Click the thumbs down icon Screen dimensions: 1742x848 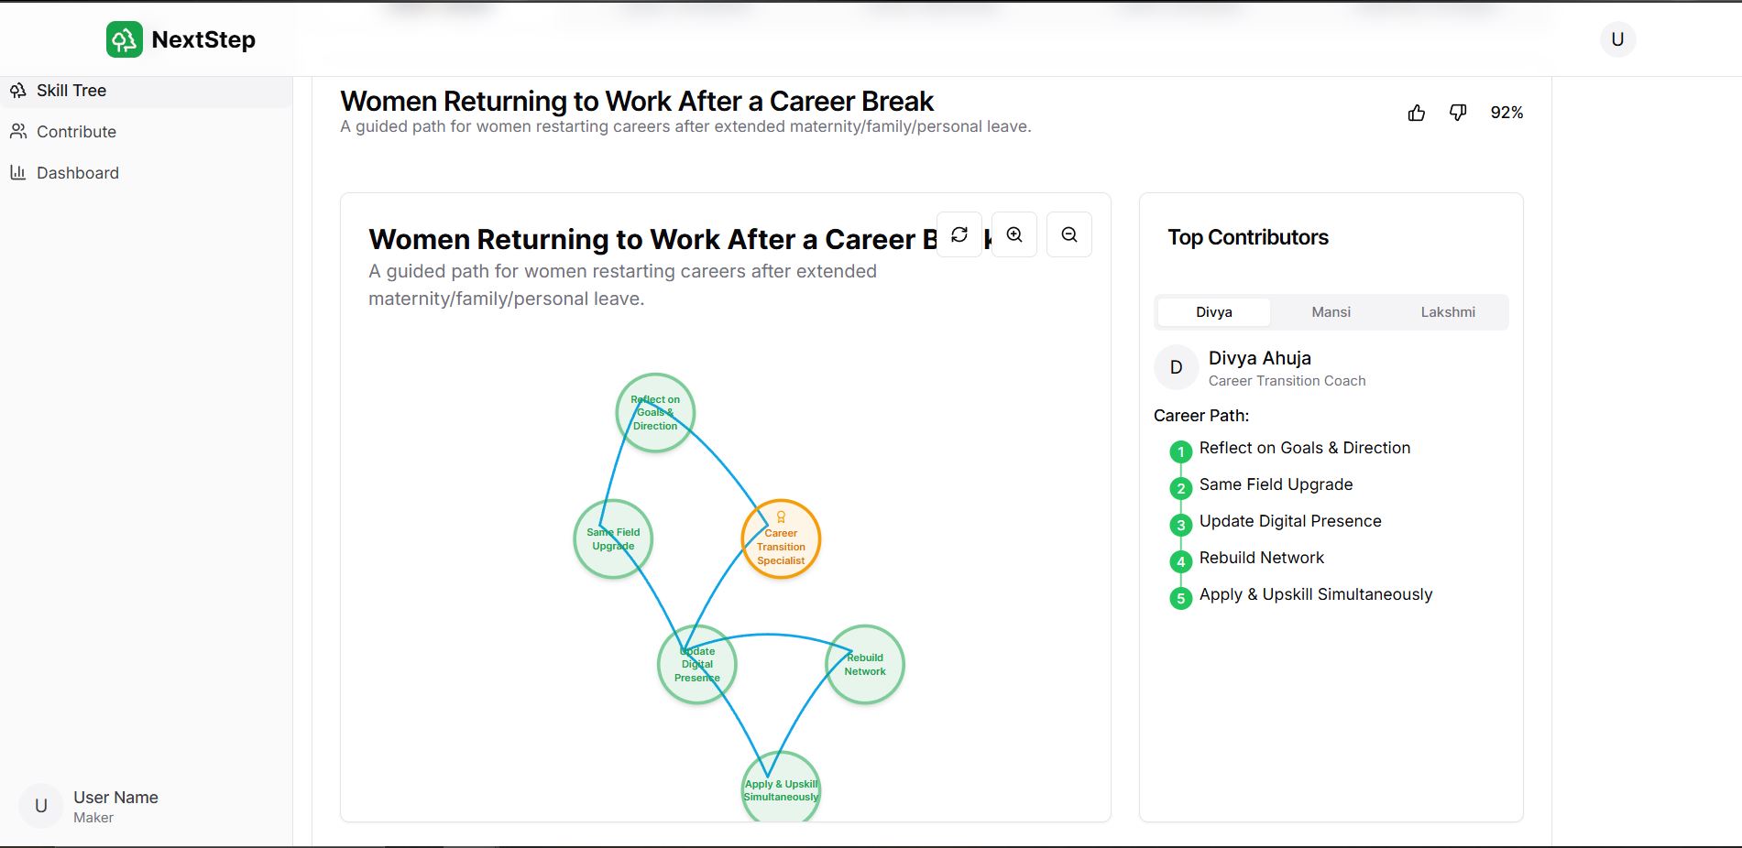click(1458, 113)
